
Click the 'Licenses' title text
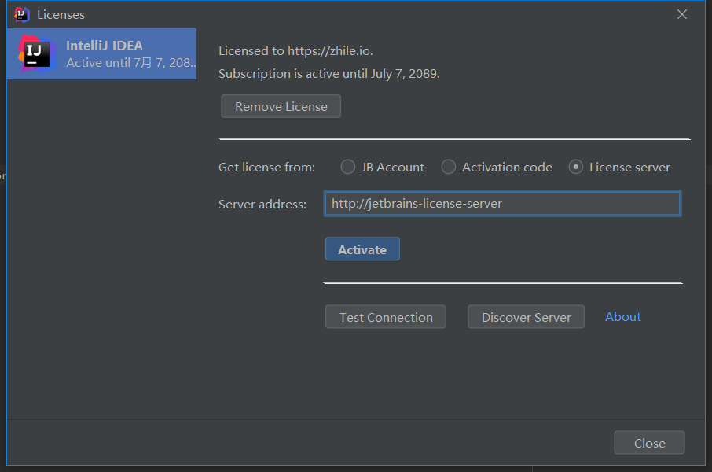pos(61,15)
